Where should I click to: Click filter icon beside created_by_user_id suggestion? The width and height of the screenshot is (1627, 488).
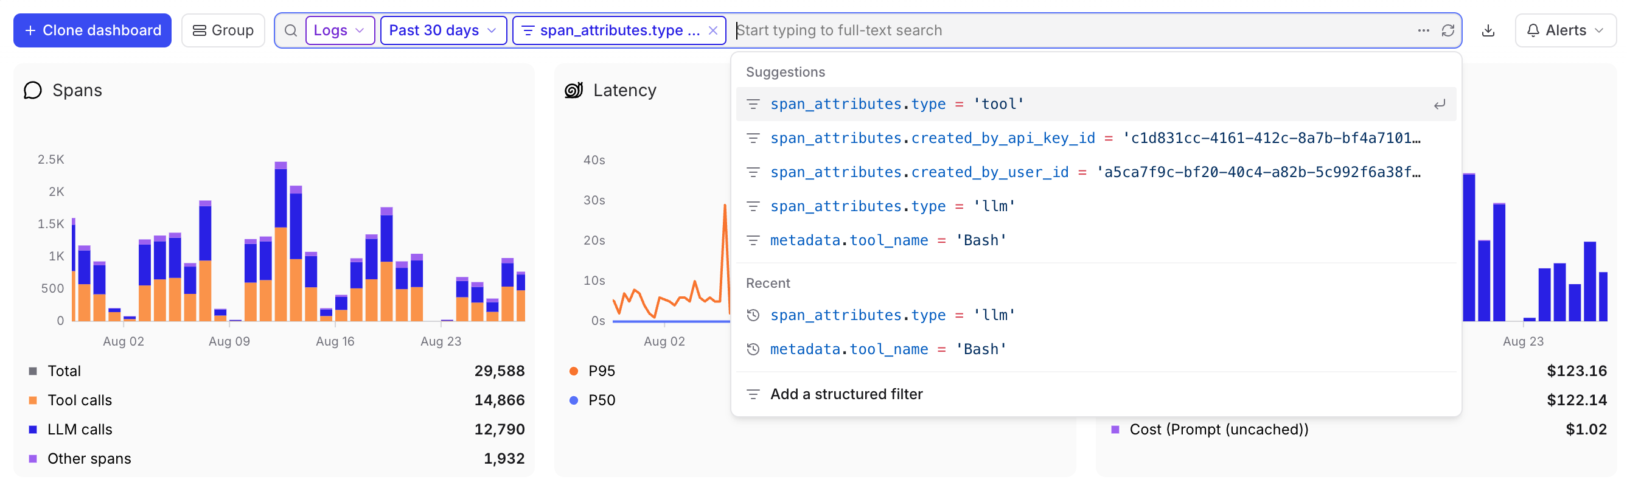(753, 172)
